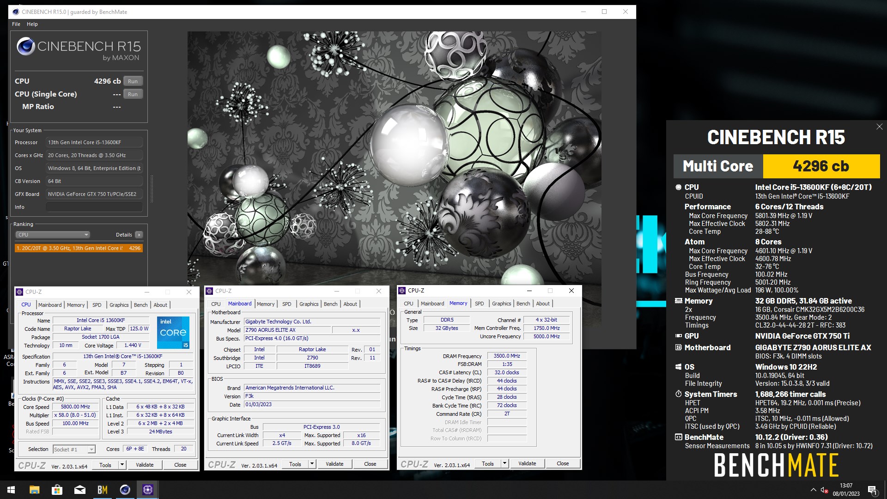Open BenchMate taskbar icon
The height and width of the screenshot is (499, 887).
[x=102, y=490]
